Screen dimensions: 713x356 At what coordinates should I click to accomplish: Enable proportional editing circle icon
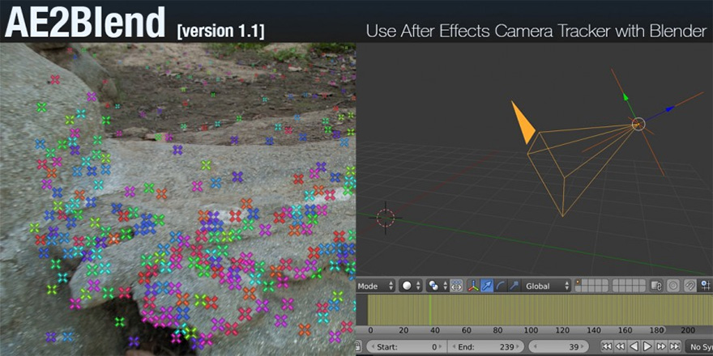[673, 286]
